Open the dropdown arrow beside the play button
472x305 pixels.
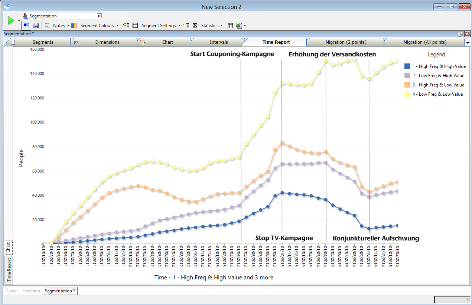pos(19,20)
